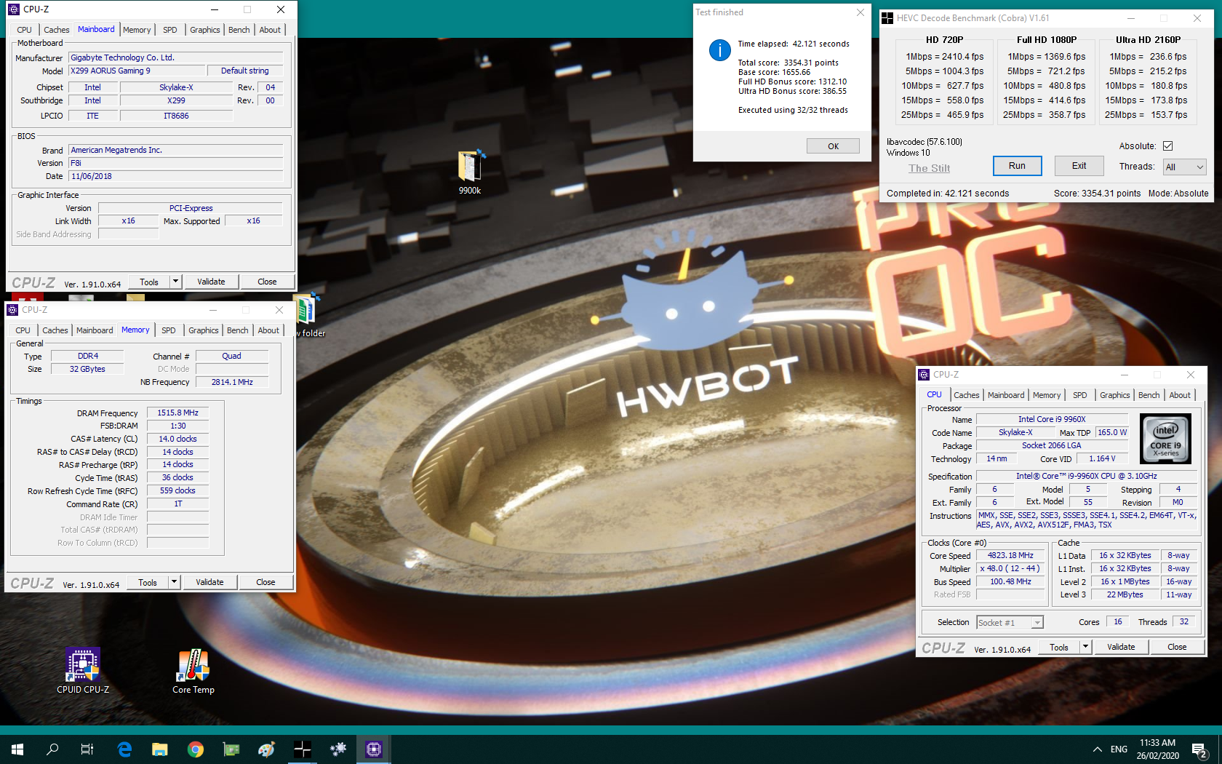Open the Socket #1 selection dropdown

pos(1010,623)
